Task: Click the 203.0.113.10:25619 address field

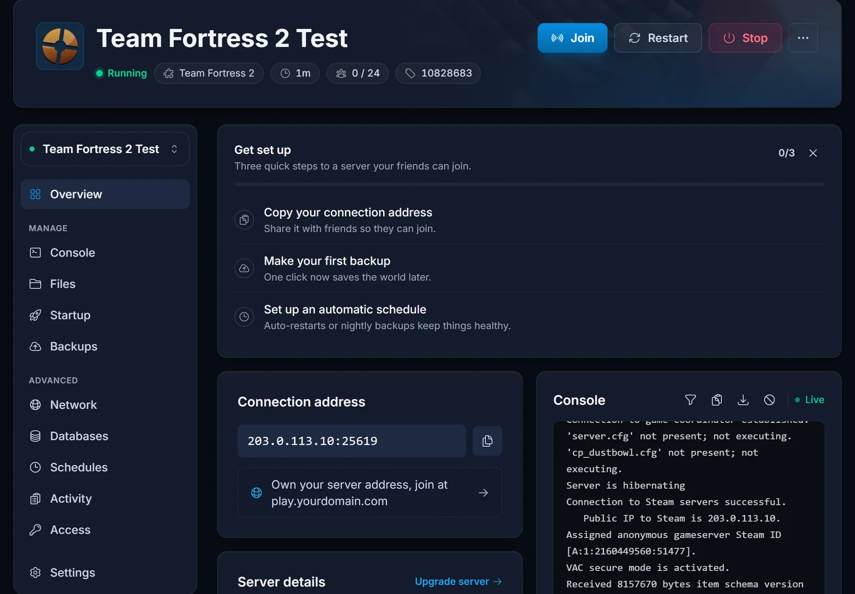Action: coord(352,441)
